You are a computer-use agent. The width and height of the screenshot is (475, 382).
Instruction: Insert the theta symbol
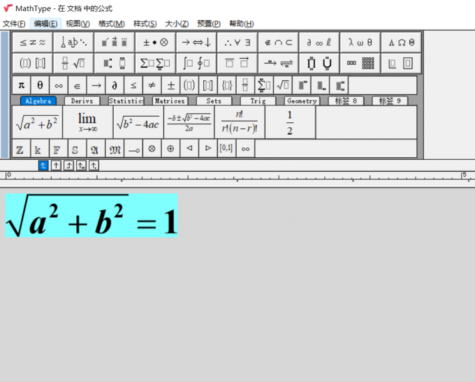[40, 86]
